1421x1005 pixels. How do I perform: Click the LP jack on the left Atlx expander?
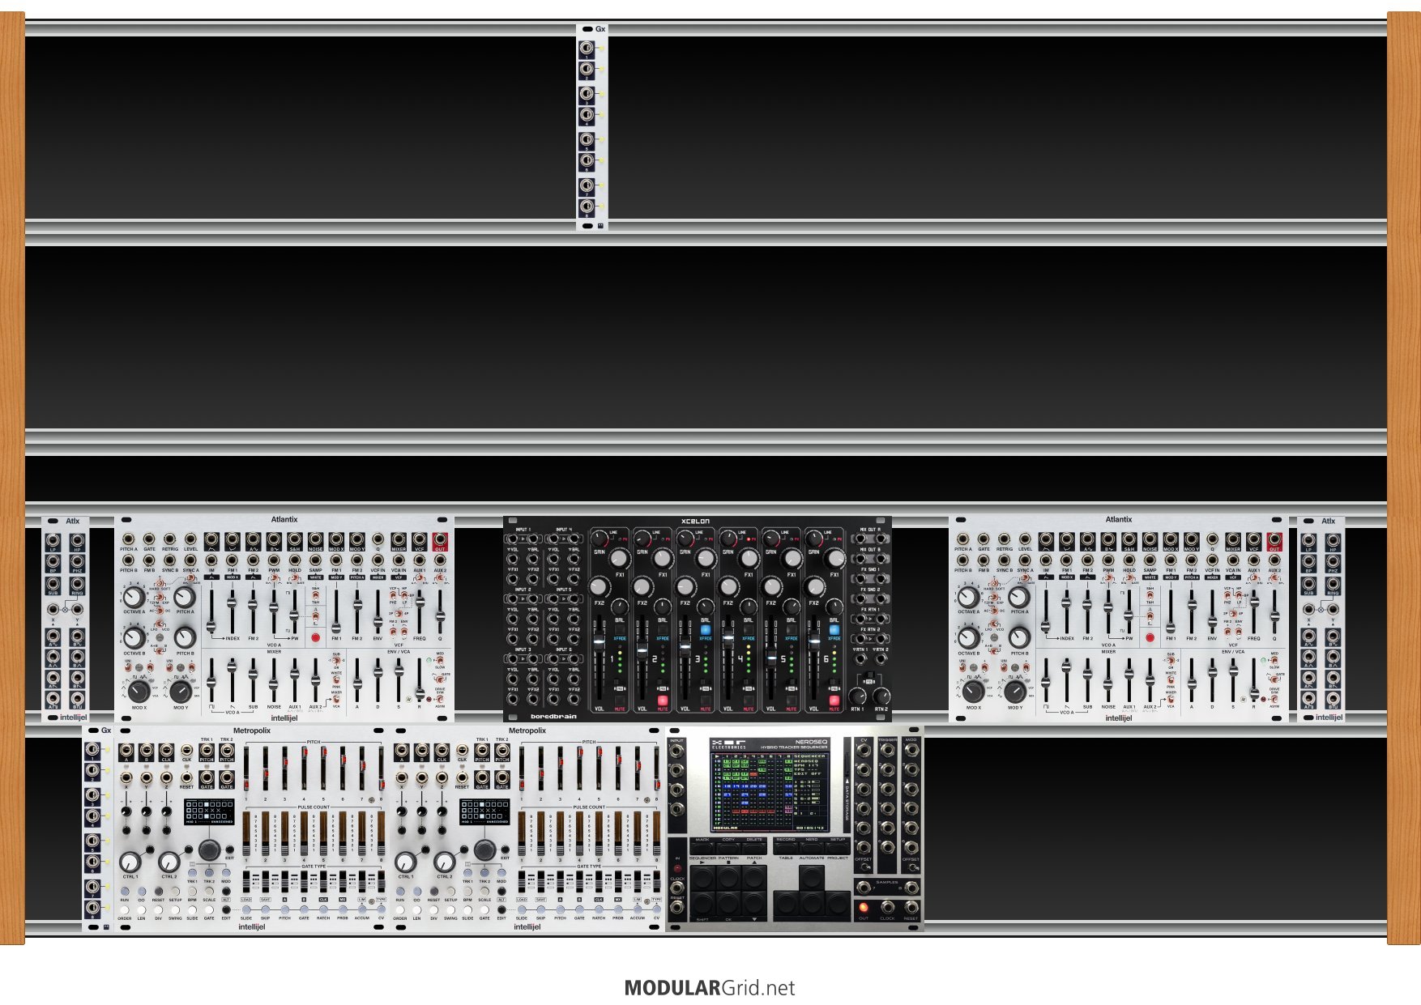(53, 540)
